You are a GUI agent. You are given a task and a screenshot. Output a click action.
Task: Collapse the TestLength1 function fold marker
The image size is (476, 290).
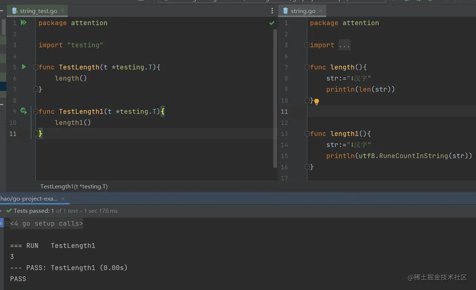tap(36, 111)
